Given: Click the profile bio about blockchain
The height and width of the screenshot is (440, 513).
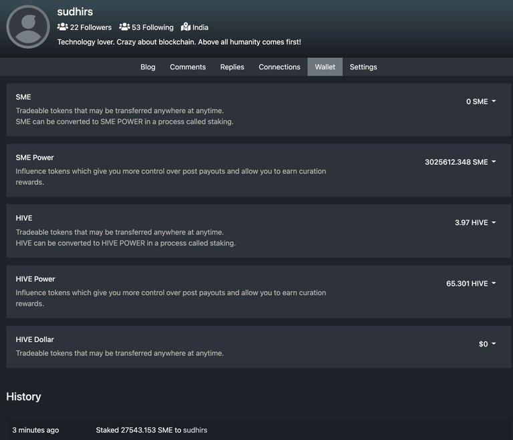Looking at the screenshot, I should point(179,42).
